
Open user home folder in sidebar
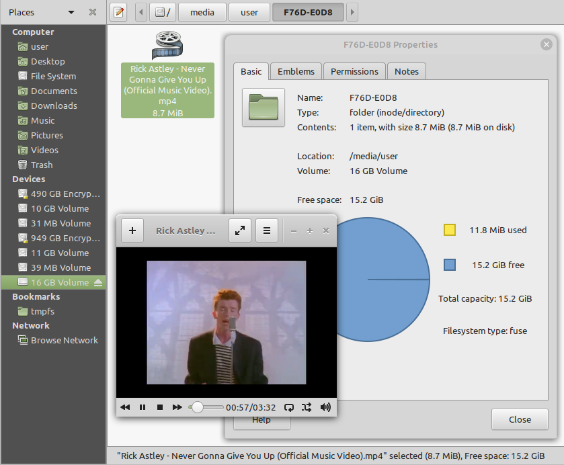[53, 47]
